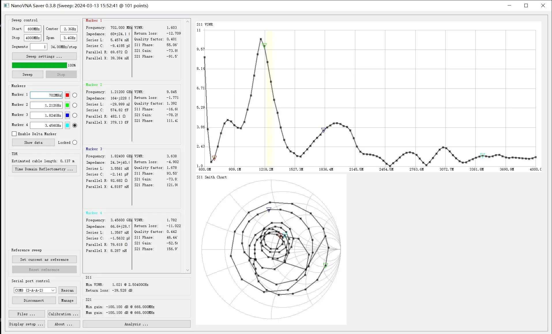Enable the Delta Marker checkbox
The image size is (552, 334).
14,134
